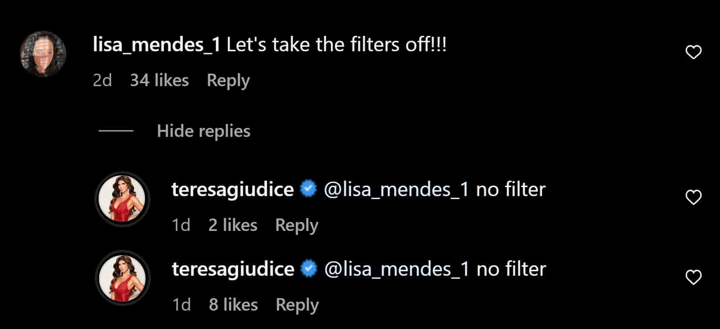This screenshot has width=720, height=329.
Task: Click the @lisa_mendes_1 mention in the 2-likes reply
Action: tap(396, 190)
